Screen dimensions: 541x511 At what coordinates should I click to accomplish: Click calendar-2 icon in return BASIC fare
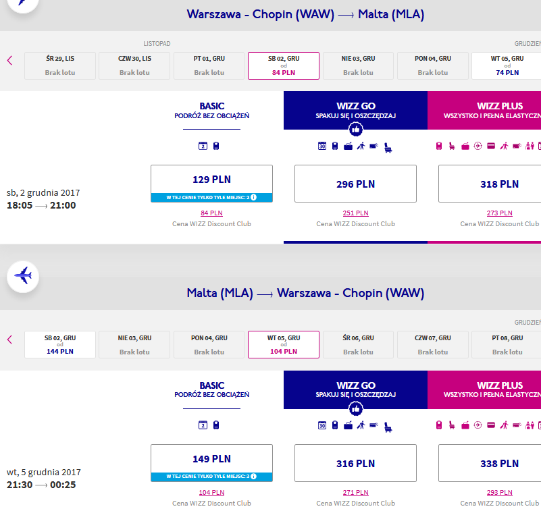[x=203, y=425]
